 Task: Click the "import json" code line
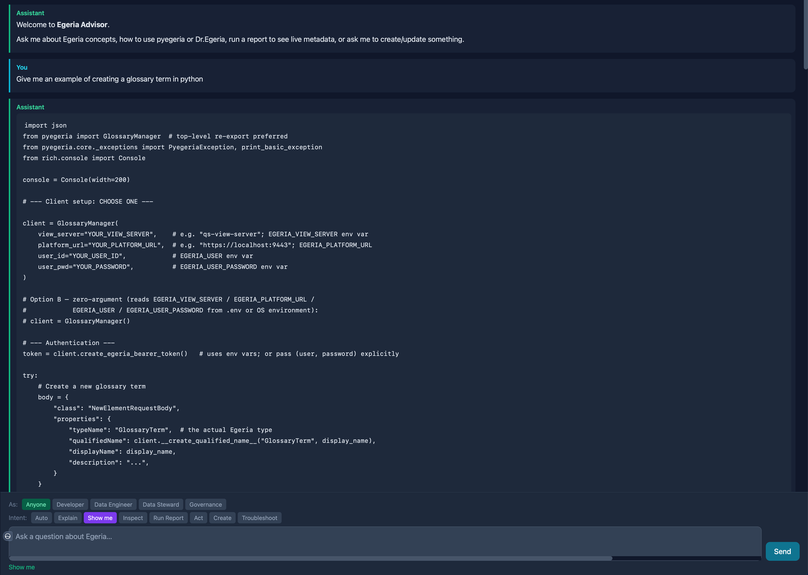(x=45, y=125)
